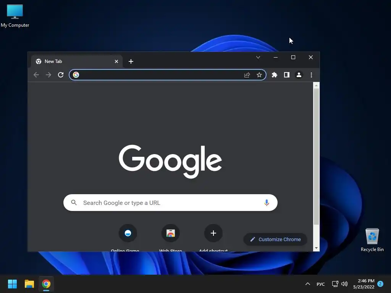Click the Add shortcut plus tile

[x=213, y=233]
